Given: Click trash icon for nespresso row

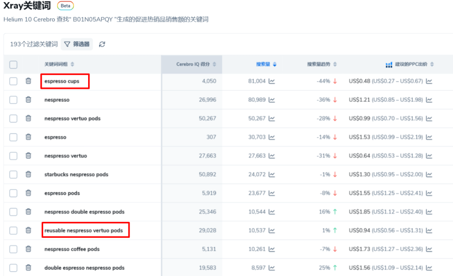Looking at the screenshot, I should (x=29, y=100).
